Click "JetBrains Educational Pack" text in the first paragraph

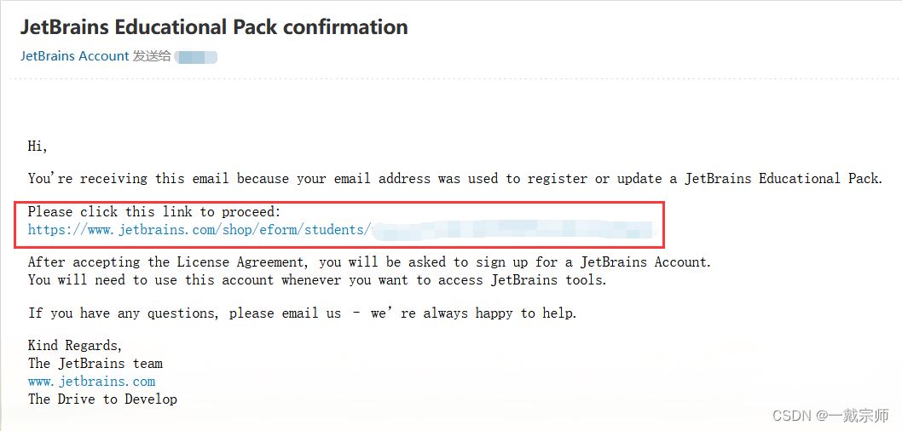[x=782, y=179]
